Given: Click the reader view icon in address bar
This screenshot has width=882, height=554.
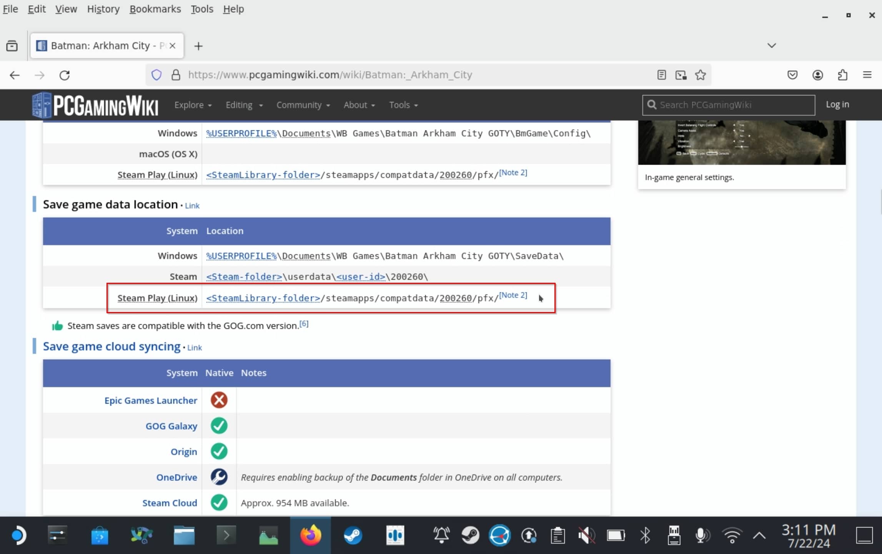Looking at the screenshot, I should pos(662,75).
